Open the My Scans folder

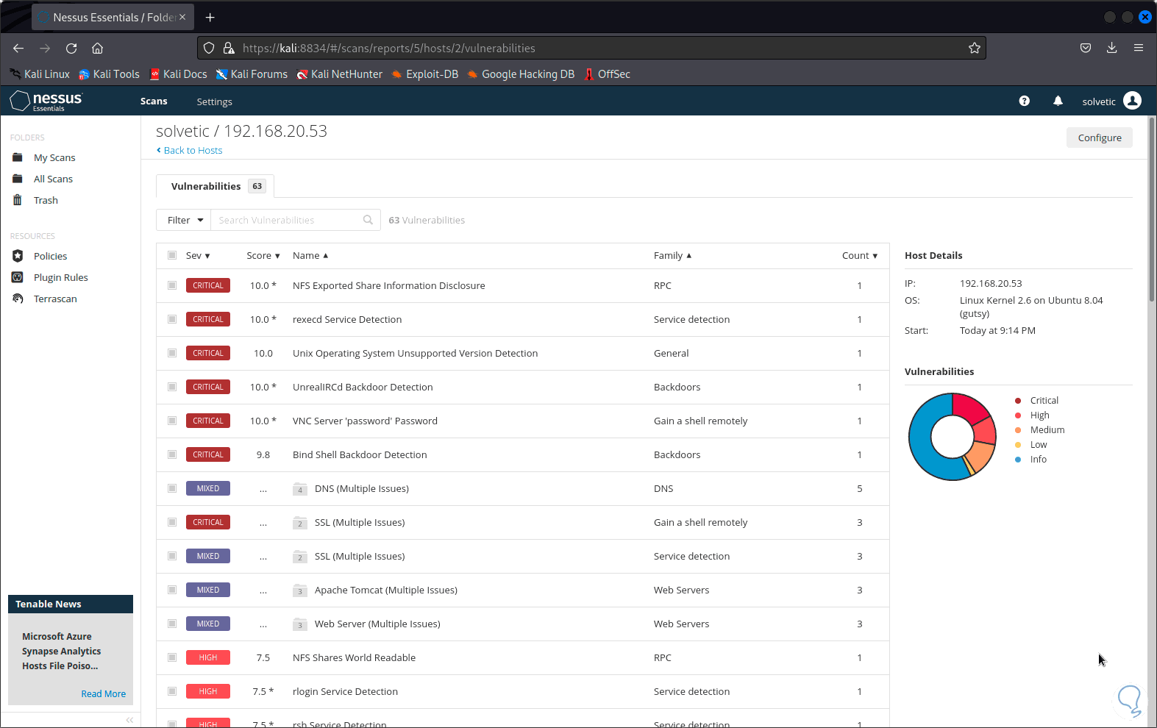(x=54, y=157)
